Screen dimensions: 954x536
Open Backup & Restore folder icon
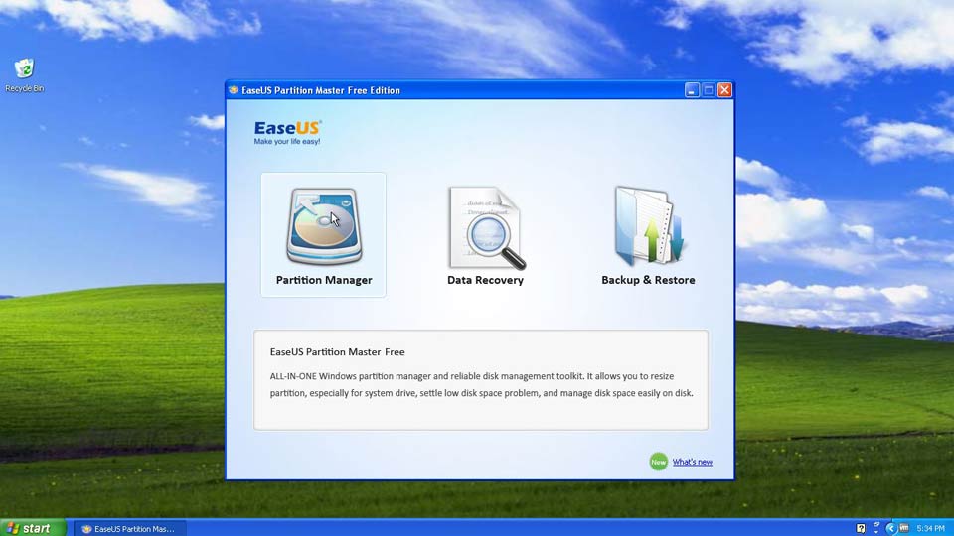click(648, 225)
